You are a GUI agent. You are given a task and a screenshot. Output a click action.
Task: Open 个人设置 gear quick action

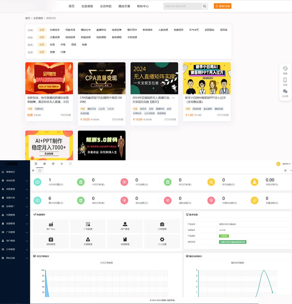click(x=162, y=239)
